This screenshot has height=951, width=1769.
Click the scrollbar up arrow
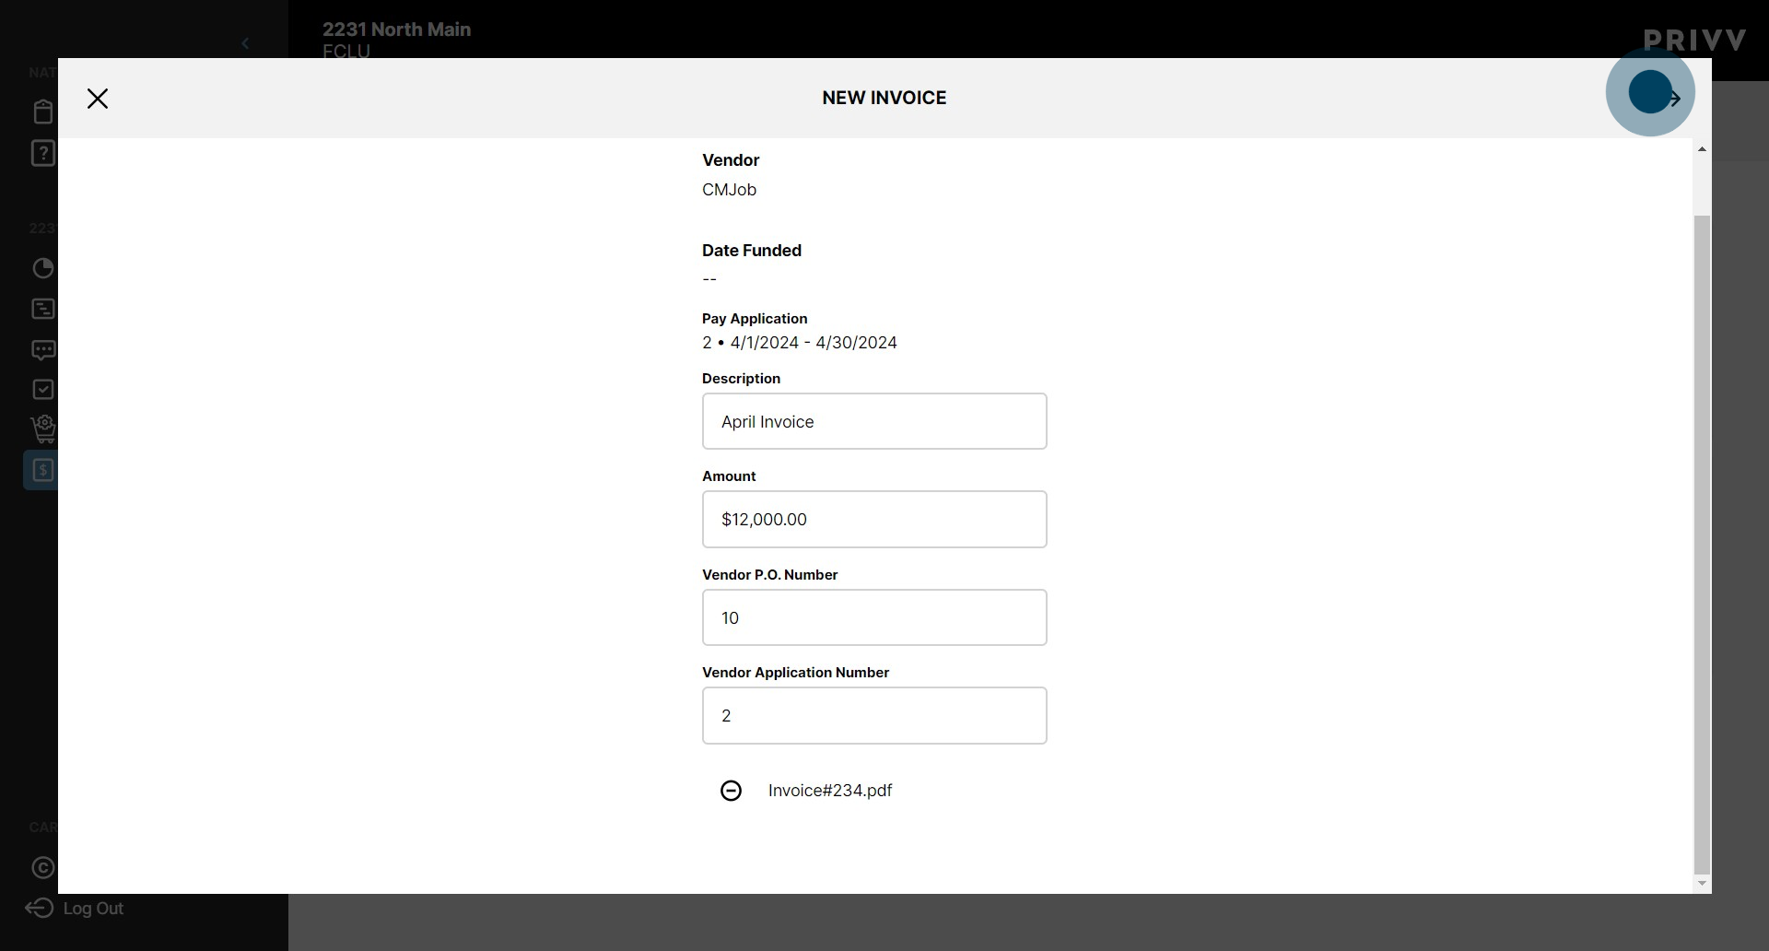(1702, 149)
